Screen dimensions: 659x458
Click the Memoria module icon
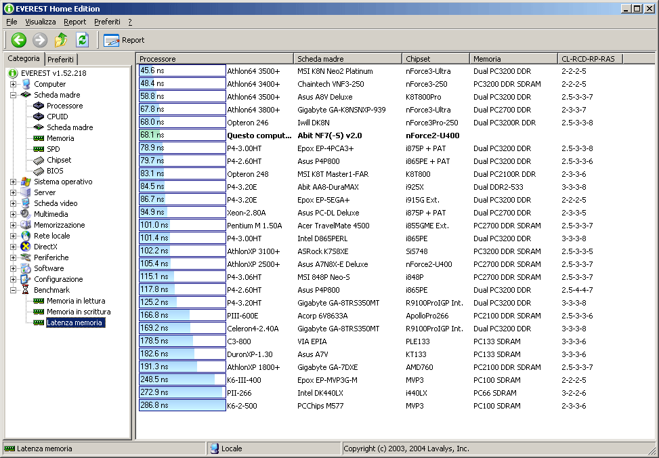[x=39, y=138]
